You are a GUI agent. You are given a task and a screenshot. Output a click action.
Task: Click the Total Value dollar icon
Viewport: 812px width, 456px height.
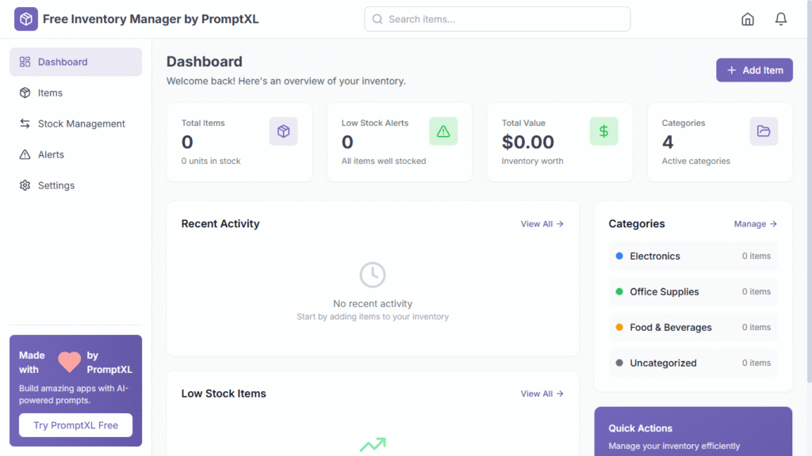(x=603, y=131)
